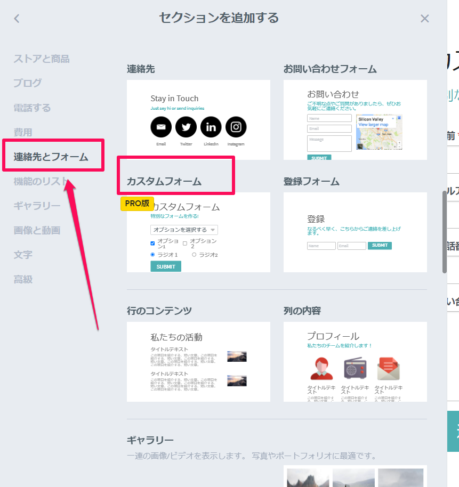Click the Name field in 登録 form
The width and height of the screenshot is (459, 487).
(x=321, y=246)
